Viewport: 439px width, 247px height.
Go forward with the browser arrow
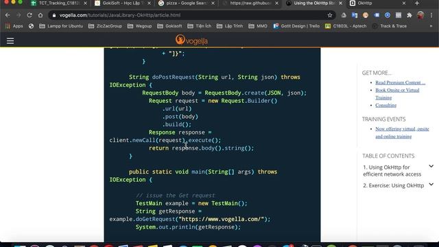click(x=19, y=15)
